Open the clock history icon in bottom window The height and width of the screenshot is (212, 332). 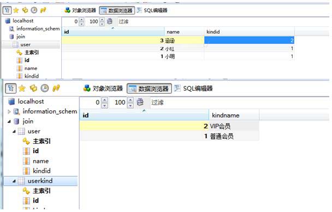point(44,88)
